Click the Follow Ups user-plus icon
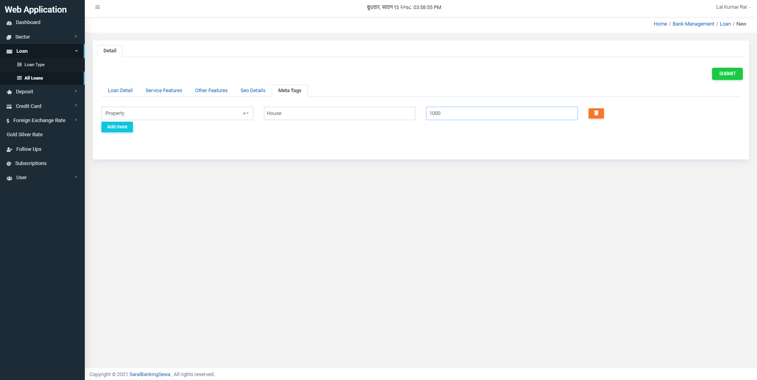 (9, 149)
